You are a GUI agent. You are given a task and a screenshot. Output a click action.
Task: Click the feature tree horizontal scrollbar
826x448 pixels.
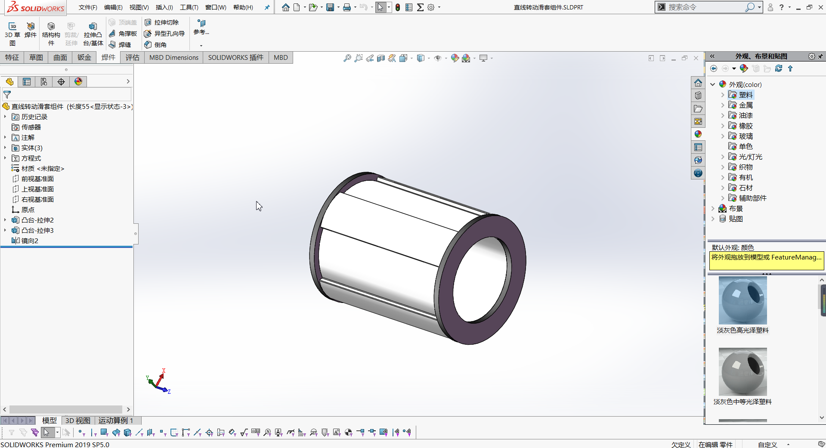(66, 409)
